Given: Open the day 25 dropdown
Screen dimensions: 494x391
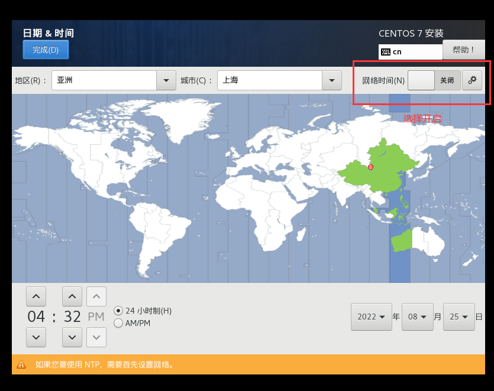Looking at the screenshot, I should pos(459,317).
